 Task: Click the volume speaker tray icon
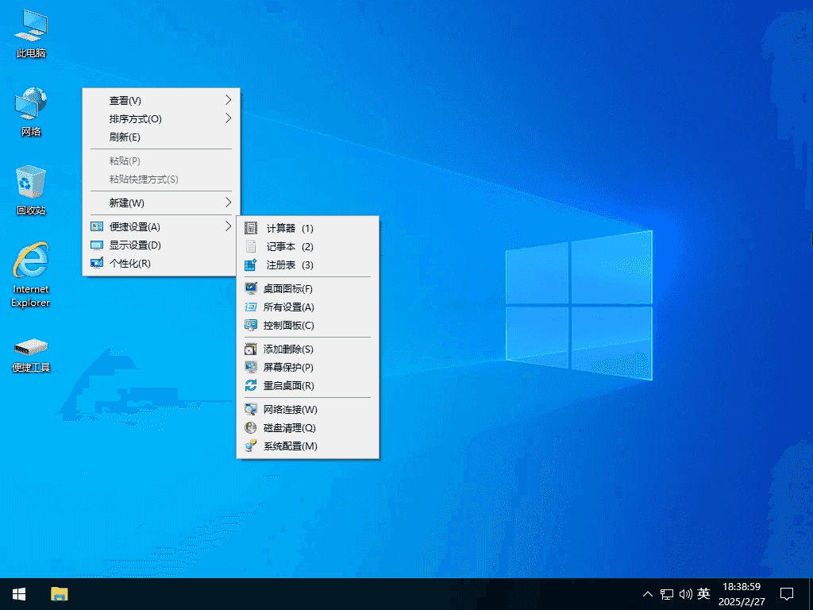pos(685,594)
